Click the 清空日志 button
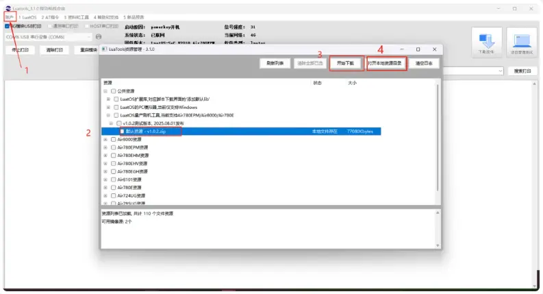 coord(424,63)
